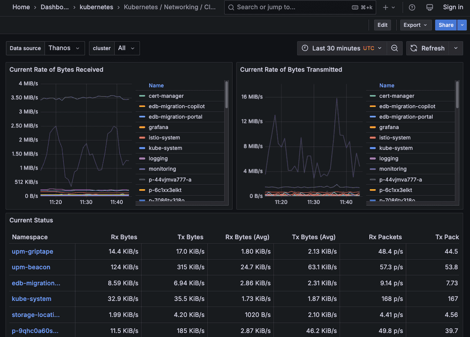Screen dimensions: 470x337
Task: Click Current Rate of Bytes Received title
Action: coord(56,70)
